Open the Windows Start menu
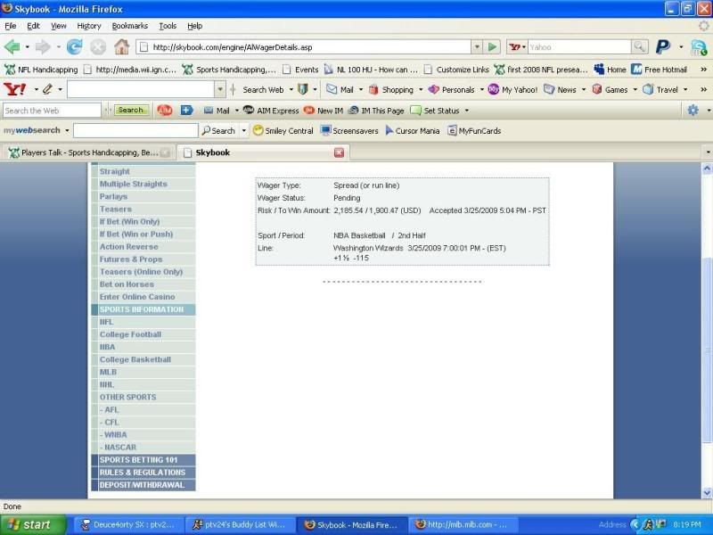Viewport: 713px width, 535px height. pos(33,524)
